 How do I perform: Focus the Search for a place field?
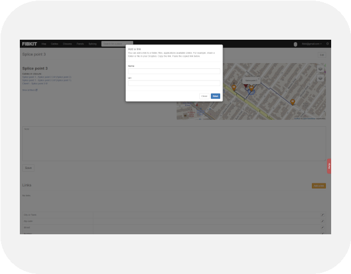click(x=117, y=44)
